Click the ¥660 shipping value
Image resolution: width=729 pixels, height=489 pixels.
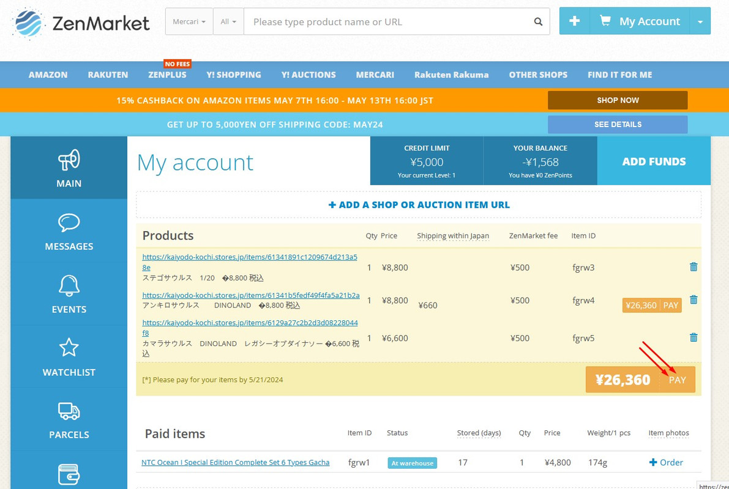428,306
